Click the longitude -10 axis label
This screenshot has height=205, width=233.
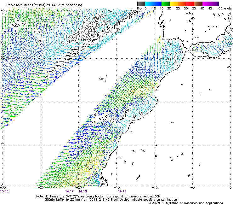click(155, 187)
